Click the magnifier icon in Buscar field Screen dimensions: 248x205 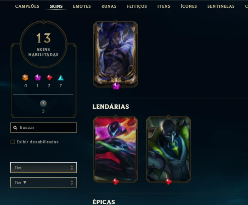click(x=15, y=128)
